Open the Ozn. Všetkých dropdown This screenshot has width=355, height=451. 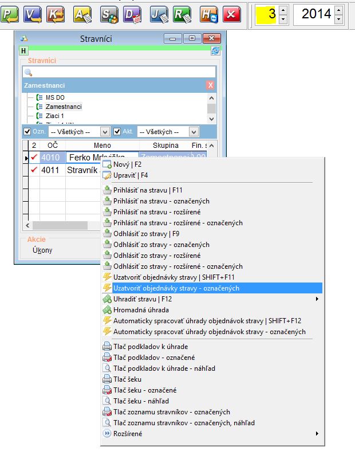[104, 131]
